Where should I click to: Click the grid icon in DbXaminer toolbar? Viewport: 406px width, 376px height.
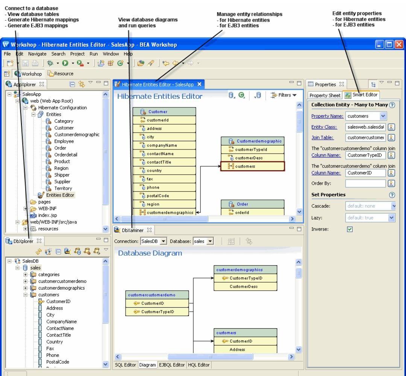[231, 241]
